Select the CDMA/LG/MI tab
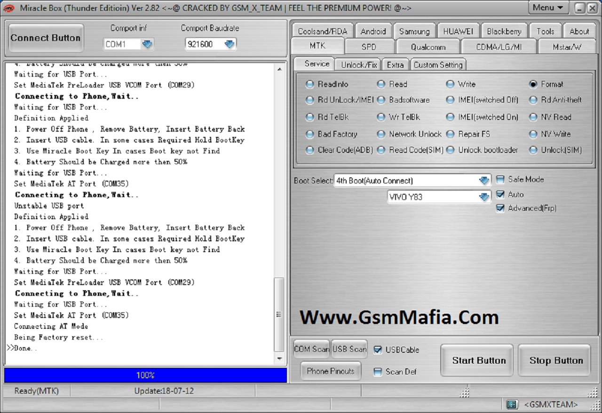 pyautogui.click(x=499, y=47)
